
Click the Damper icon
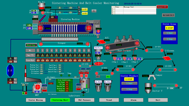pos(152,77)
